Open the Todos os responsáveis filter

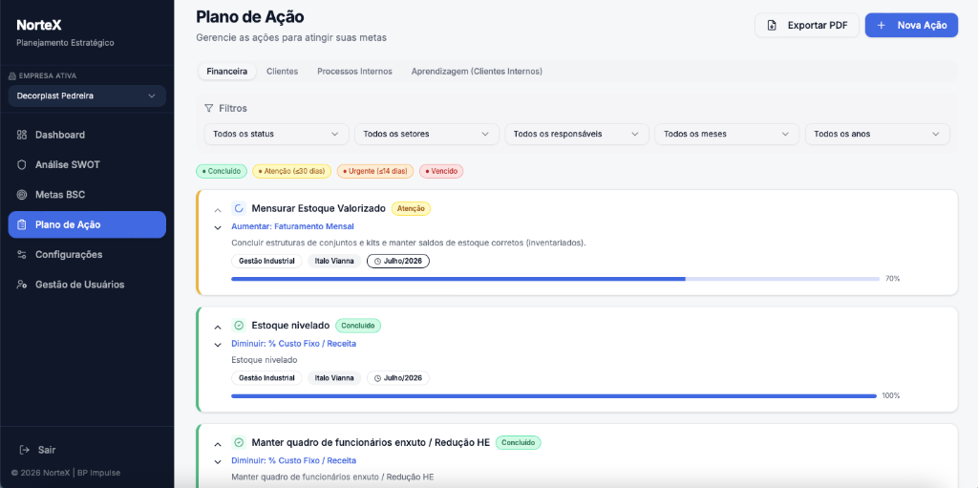577,134
